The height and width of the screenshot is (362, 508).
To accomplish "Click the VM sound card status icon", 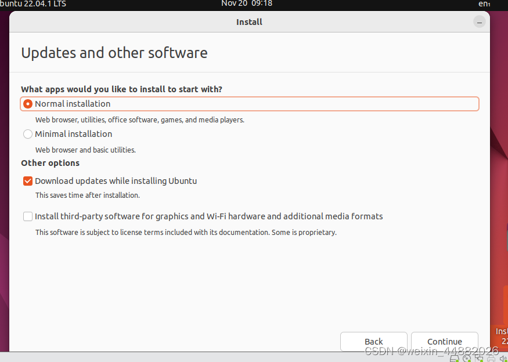I will (x=503, y=359).
